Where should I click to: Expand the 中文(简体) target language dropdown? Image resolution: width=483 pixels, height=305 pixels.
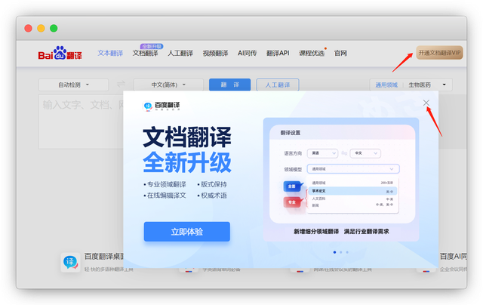click(x=168, y=85)
